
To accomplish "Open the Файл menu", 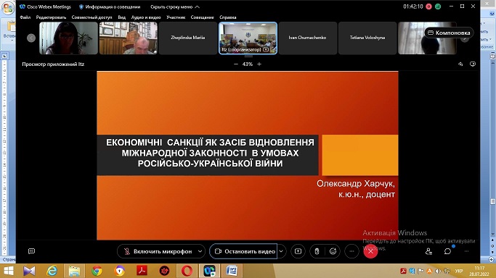I will pos(25,17).
